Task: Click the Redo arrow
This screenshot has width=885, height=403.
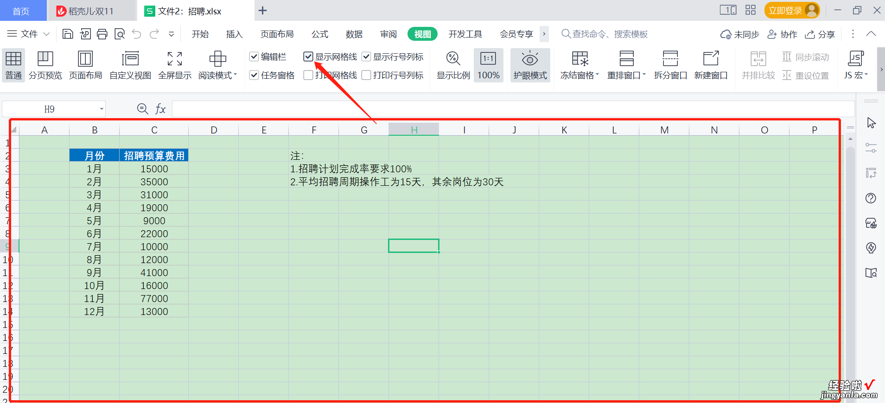Action: pos(154,34)
